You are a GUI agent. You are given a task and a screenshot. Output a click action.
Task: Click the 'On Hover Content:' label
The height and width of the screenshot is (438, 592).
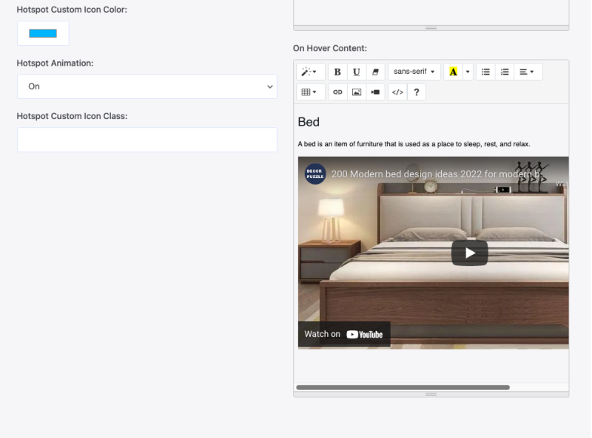click(x=329, y=48)
